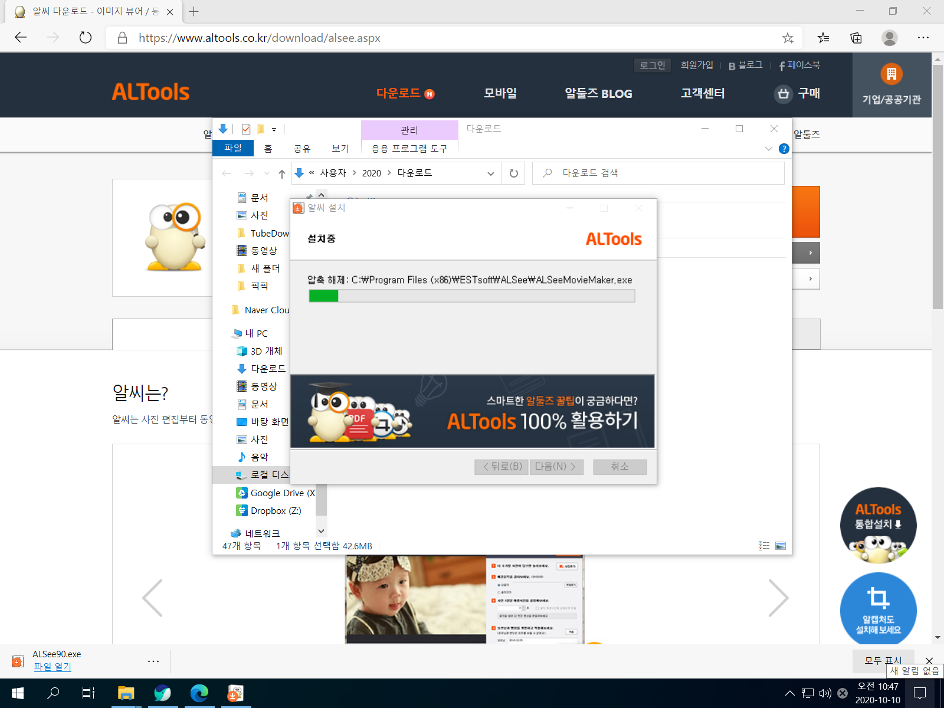The height and width of the screenshot is (708, 944).
Task: Click the 다운로드 검색 search field
Action: click(658, 173)
